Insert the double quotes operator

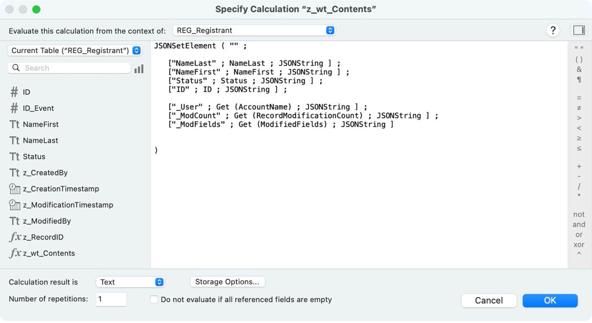click(x=579, y=49)
